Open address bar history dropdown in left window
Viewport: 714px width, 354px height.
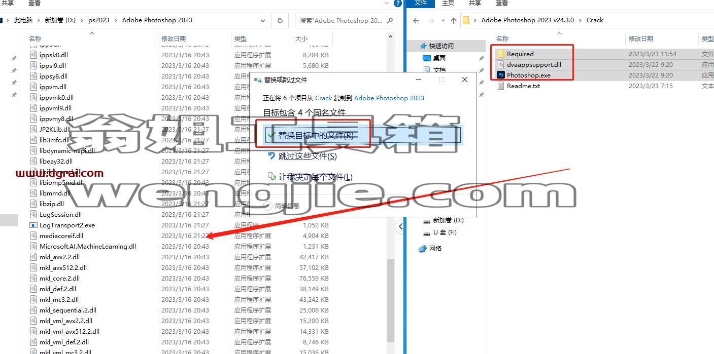point(263,20)
